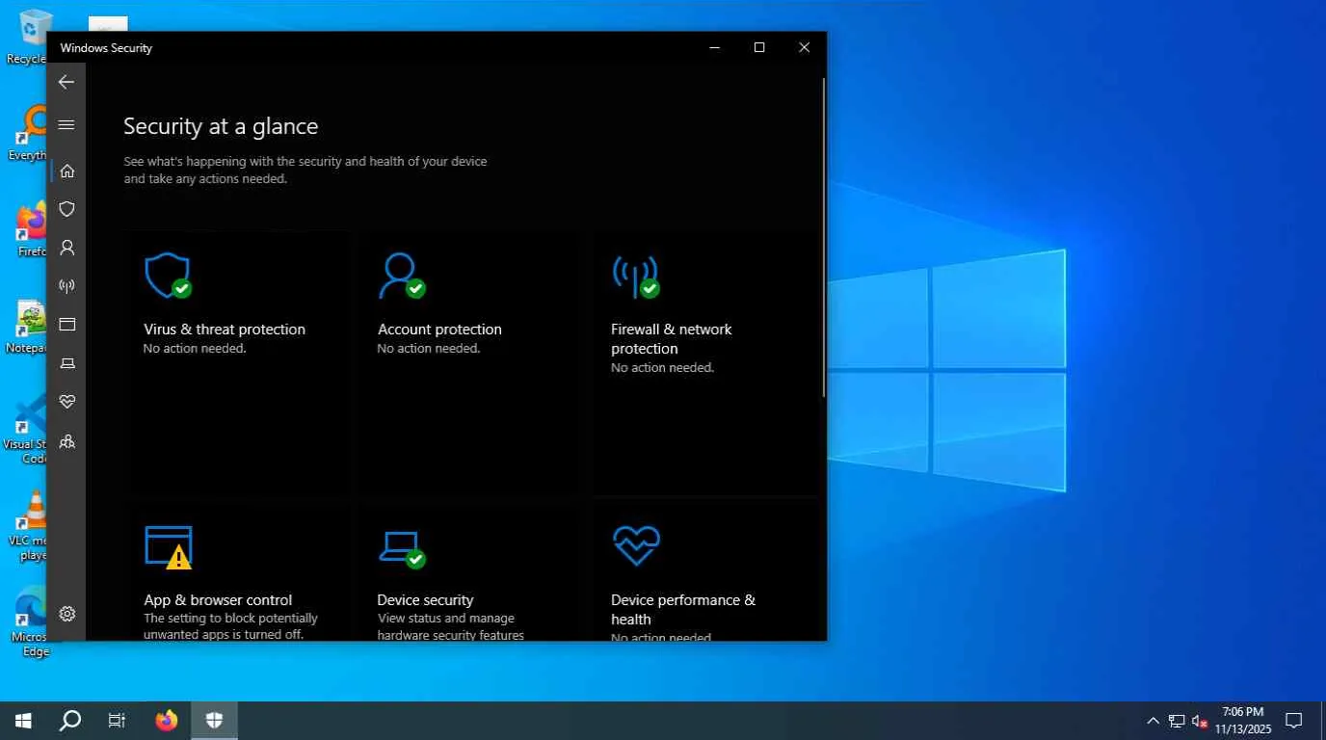Open Family options icon in sidebar
The width and height of the screenshot is (1326, 740).
(x=66, y=441)
